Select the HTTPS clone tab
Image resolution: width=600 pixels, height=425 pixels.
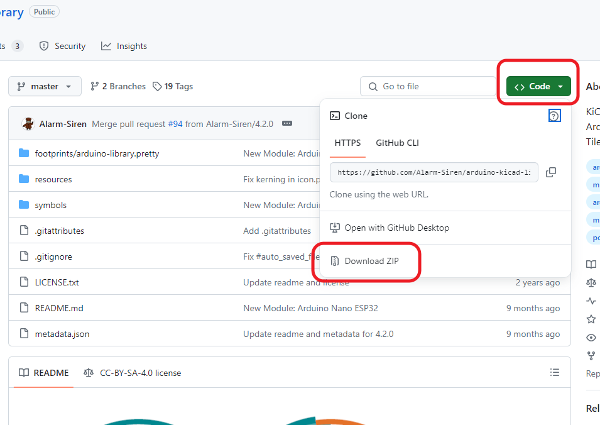tap(347, 143)
